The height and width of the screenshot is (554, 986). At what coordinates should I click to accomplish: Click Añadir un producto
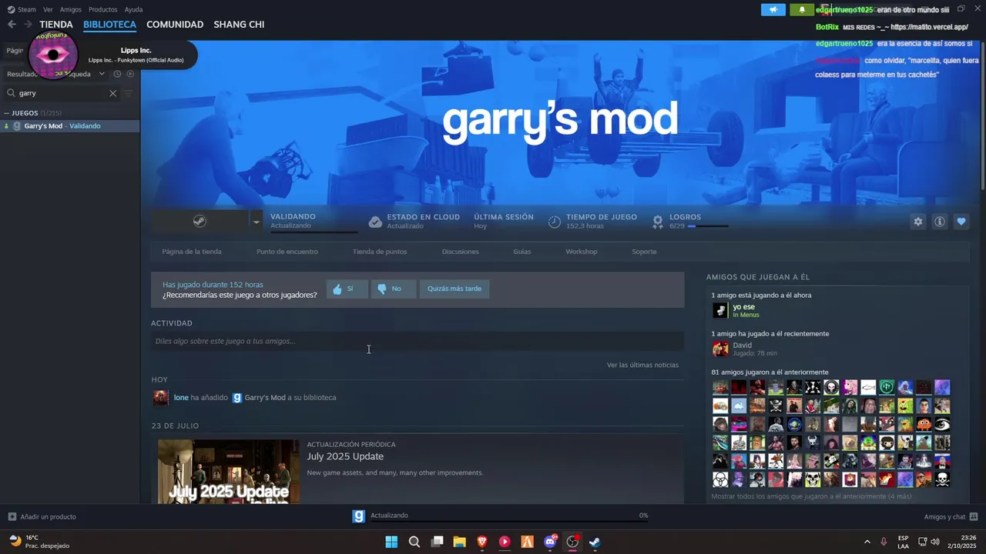pyautogui.click(x=42, y=517)
